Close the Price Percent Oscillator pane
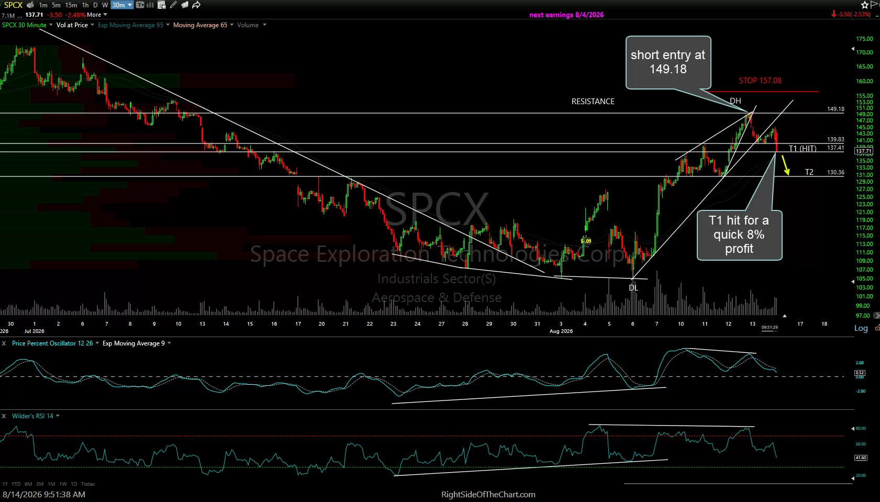880x502 pixels. pyautogui.click(x=4, y=343)
